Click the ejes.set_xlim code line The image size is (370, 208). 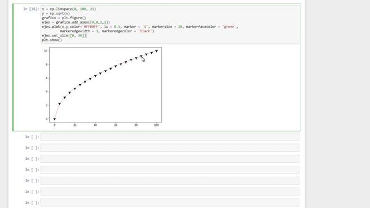coord(64,36)
